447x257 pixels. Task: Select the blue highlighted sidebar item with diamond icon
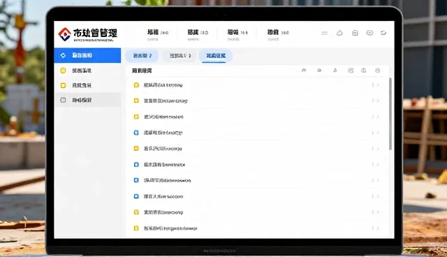pyautogui.click(x=87, y=55)
